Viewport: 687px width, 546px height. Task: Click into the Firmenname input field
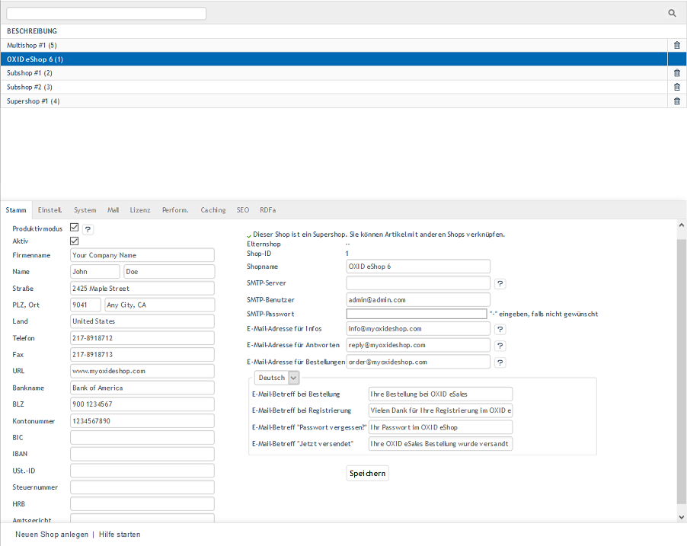(142, 256)
